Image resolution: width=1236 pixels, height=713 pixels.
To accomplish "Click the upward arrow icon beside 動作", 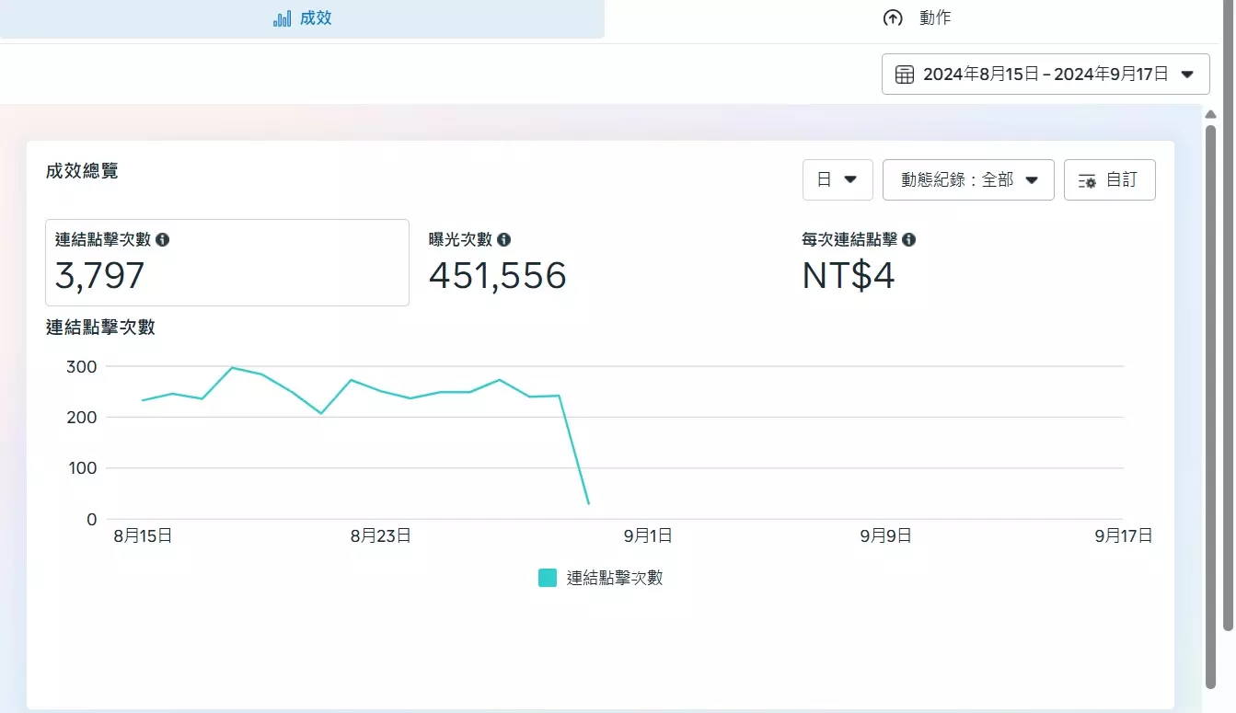I will click(892, 18).
